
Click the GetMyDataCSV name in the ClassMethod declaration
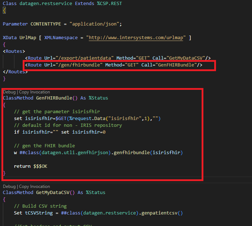[53, 192]
